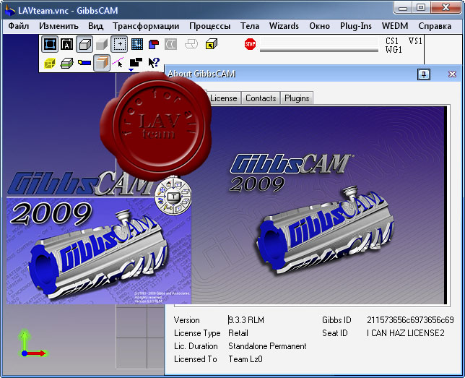Image resolution: width=465 pixels, height=378 pixels.
Task: Switch to the License tab
Action: (x=224, y=98)
